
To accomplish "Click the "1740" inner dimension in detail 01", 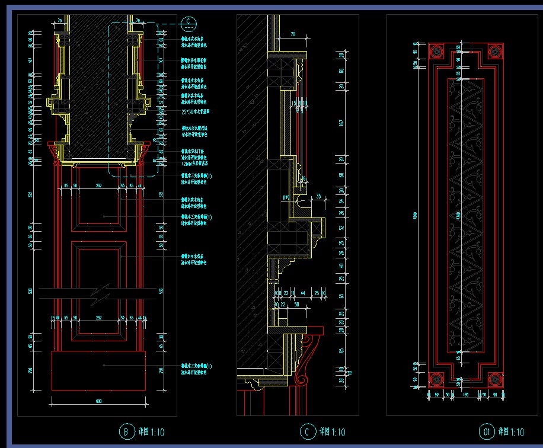I will pyautogui.click(x=458, y=215).
